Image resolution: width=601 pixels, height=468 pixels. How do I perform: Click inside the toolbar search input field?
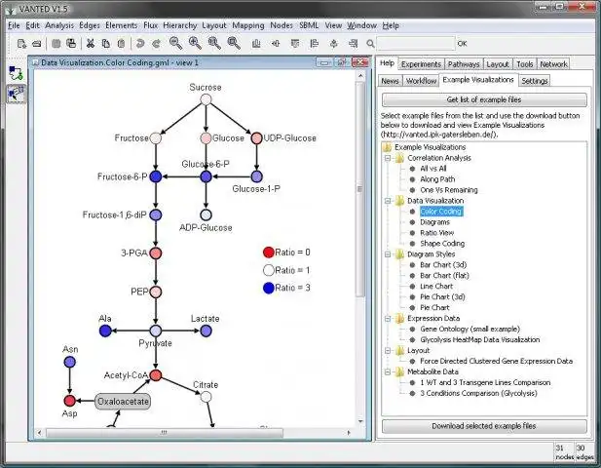(x=418, y=43)
